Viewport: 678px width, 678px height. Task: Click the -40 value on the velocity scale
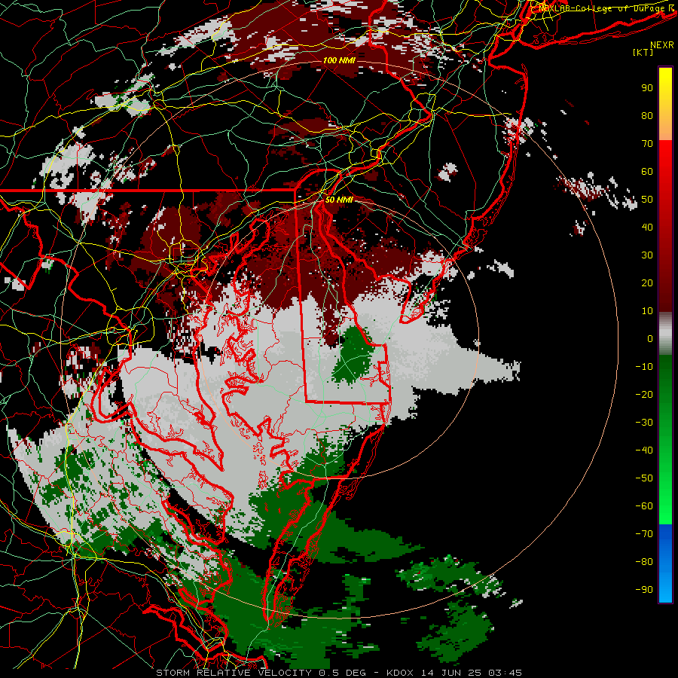(x=644, y=450)
